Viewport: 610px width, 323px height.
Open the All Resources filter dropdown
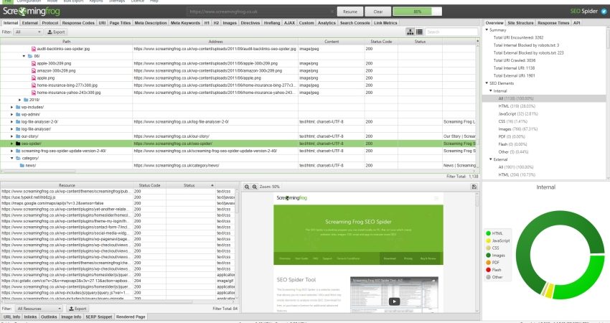(x=39, y=309)
